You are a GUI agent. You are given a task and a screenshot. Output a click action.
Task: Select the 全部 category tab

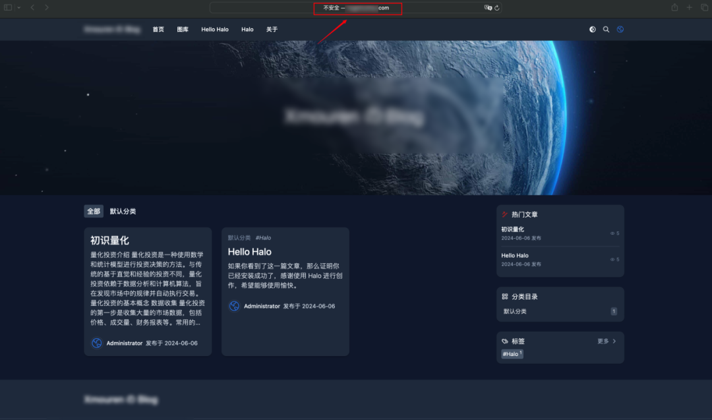94,211
